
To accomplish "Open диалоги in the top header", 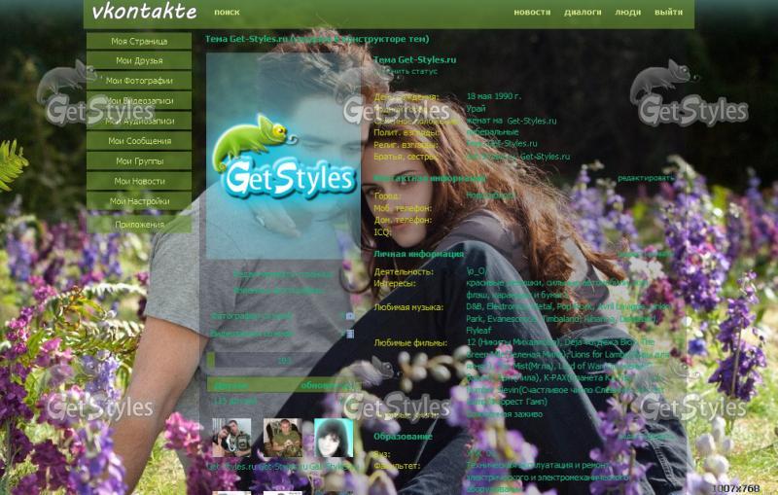I will point(583,12).
